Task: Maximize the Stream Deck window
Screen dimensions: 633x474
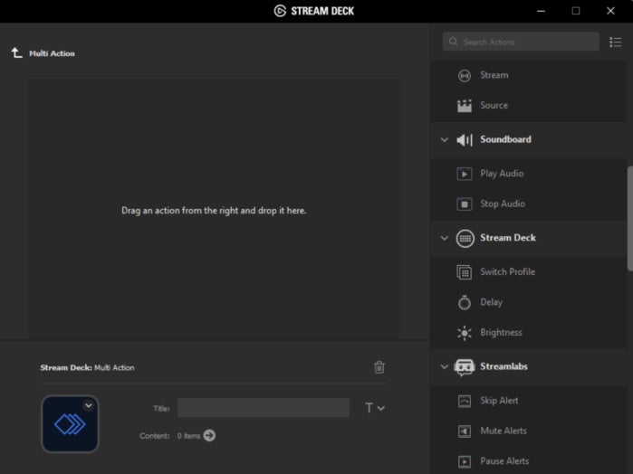Action: (576, 11)
